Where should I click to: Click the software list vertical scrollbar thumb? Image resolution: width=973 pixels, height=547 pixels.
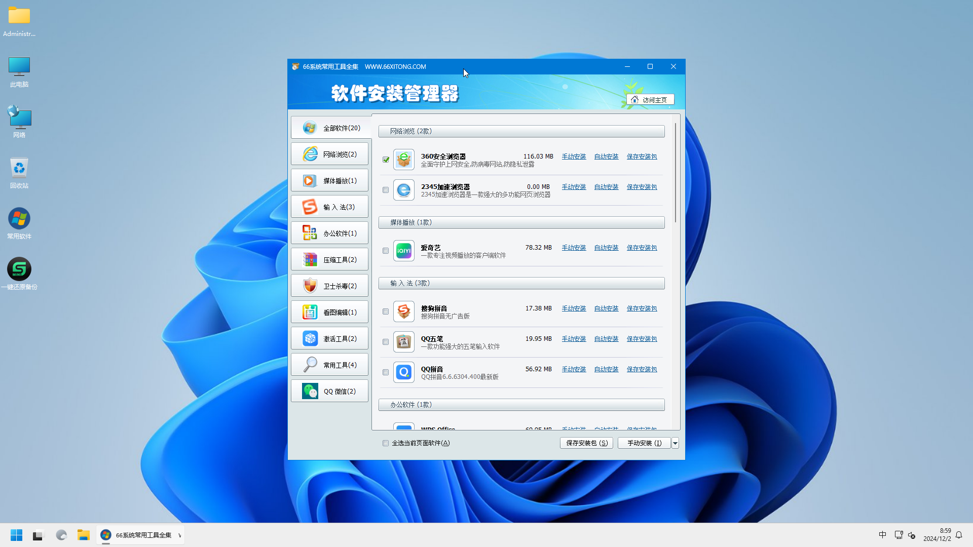pos(676,172)
